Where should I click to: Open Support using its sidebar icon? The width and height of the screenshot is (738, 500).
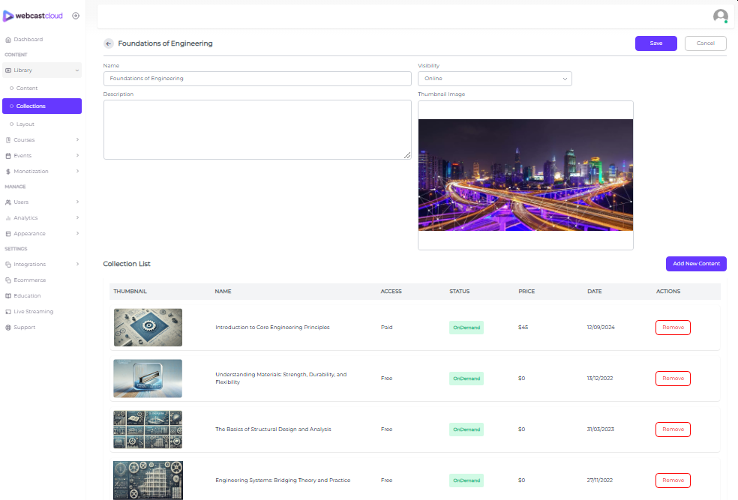coord(9,327)
